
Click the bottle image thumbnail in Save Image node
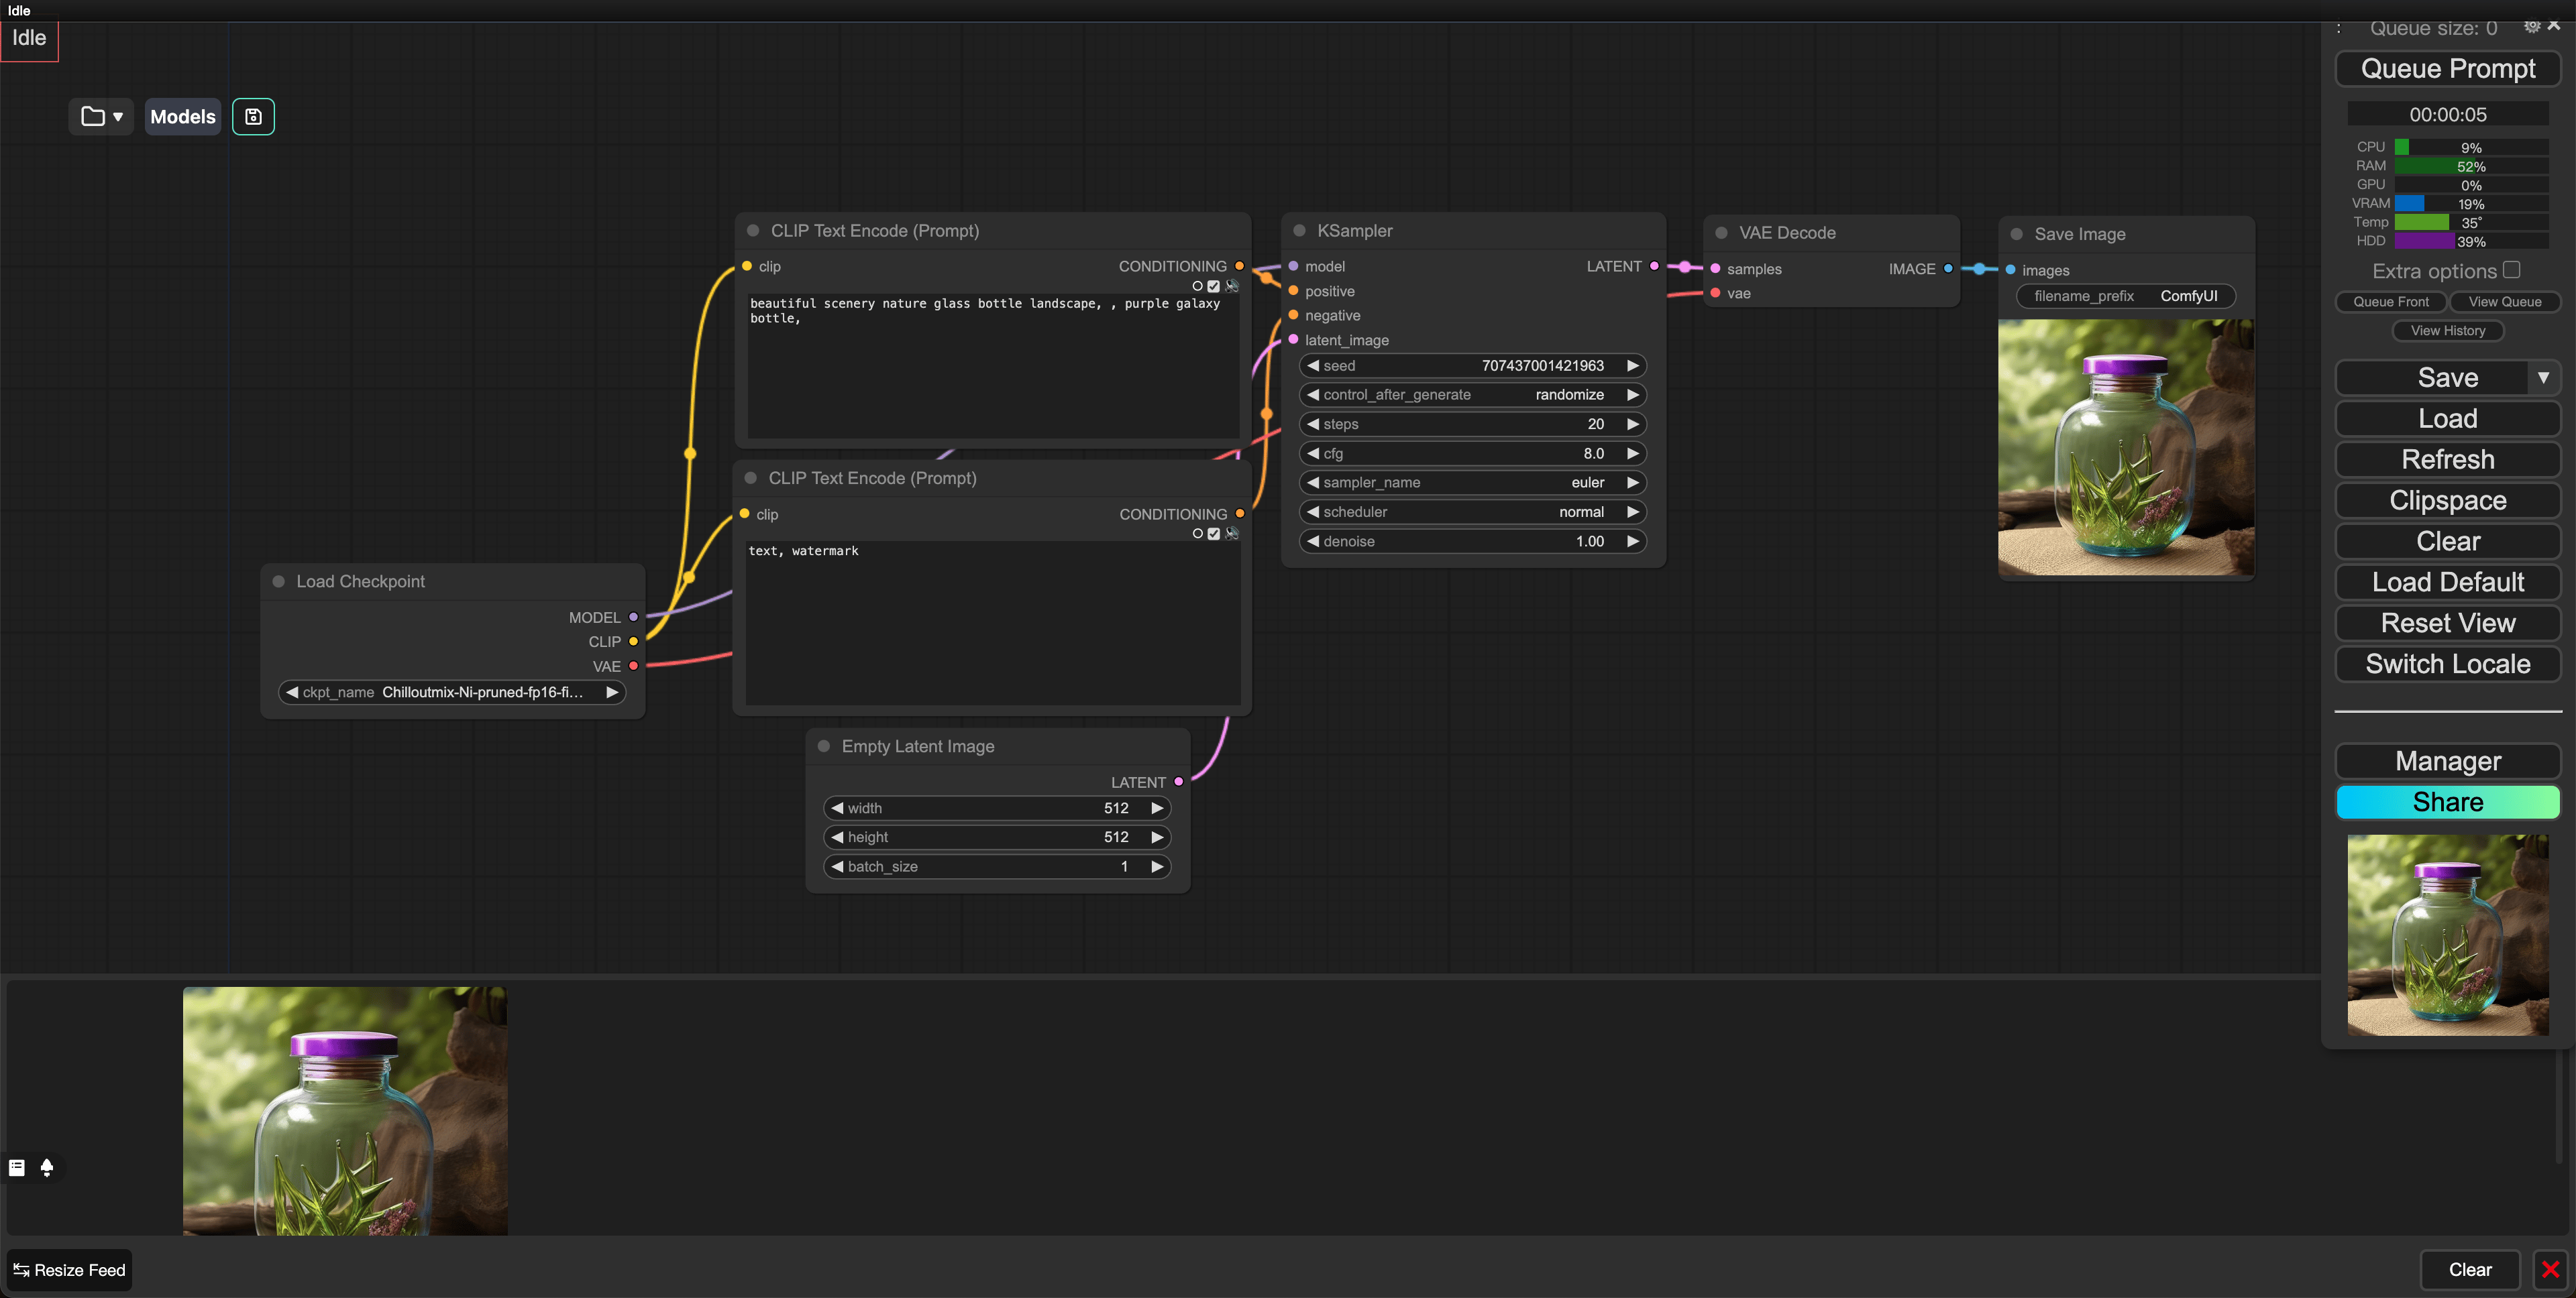2126,449
